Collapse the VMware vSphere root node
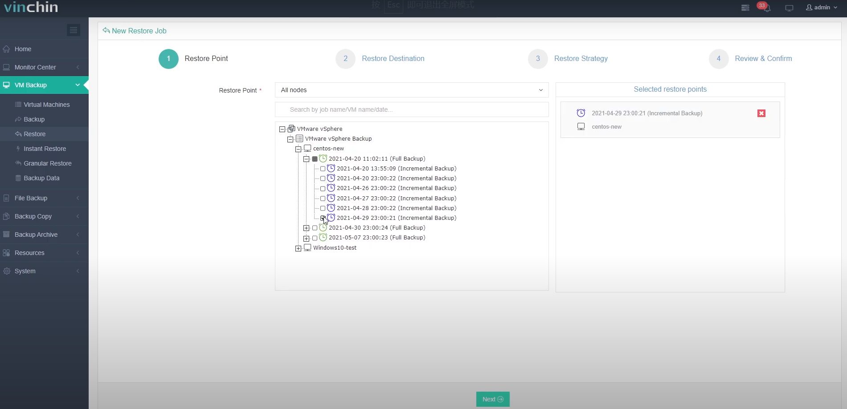This screenshot has width=847, height=409. tap(282, 130)
